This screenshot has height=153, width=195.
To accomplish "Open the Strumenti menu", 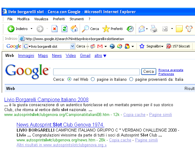I will tap(77, 19).
